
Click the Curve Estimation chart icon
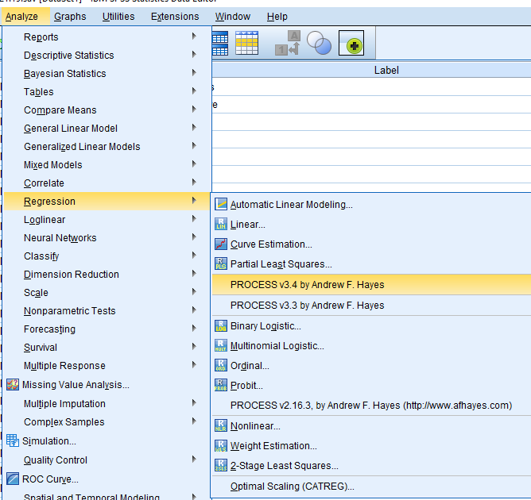[221, 244]
